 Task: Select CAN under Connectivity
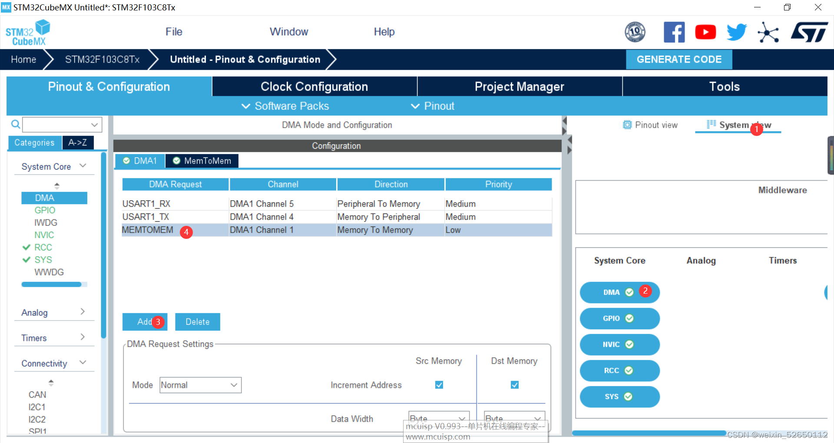coord(37,394)
